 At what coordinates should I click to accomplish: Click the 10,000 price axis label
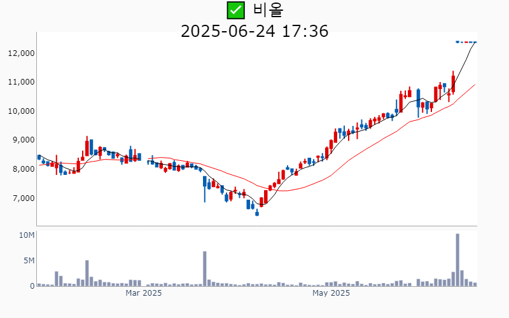(x=22, y=111)
